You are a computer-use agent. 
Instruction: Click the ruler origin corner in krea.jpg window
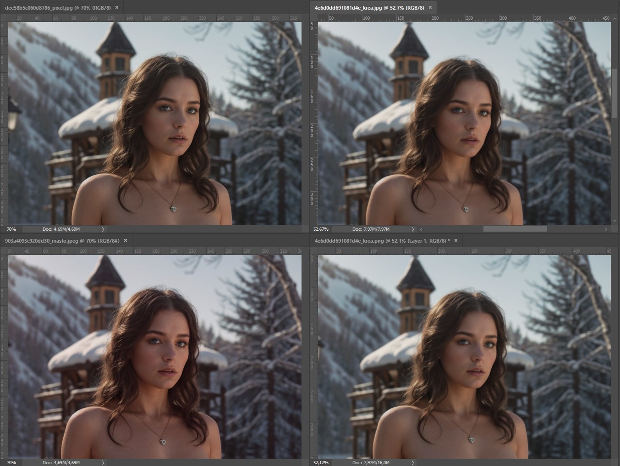[x=313, y=18]
